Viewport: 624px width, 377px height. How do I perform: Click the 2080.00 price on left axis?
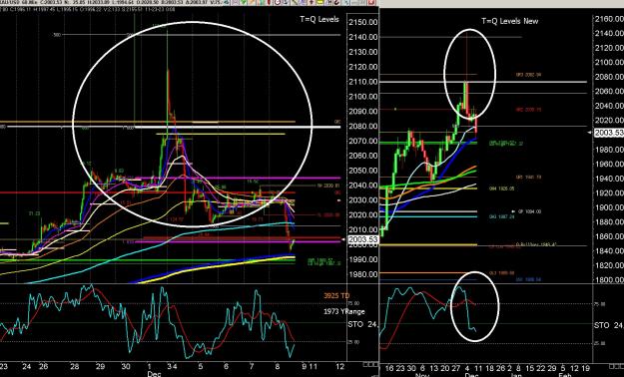(x=363, y=126)
